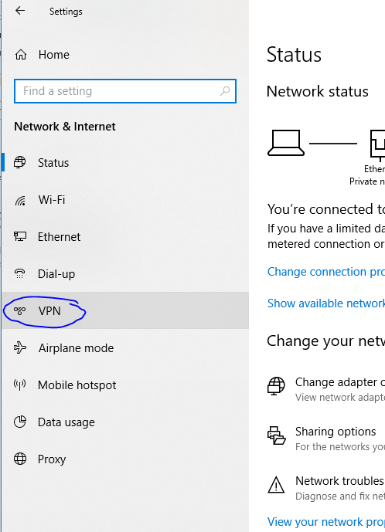
Task: Open Change connection properties link
Action: (326, 272)
